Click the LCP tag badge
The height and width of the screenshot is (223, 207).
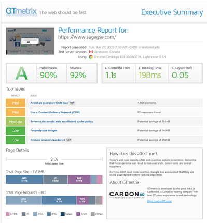point(69,140)
